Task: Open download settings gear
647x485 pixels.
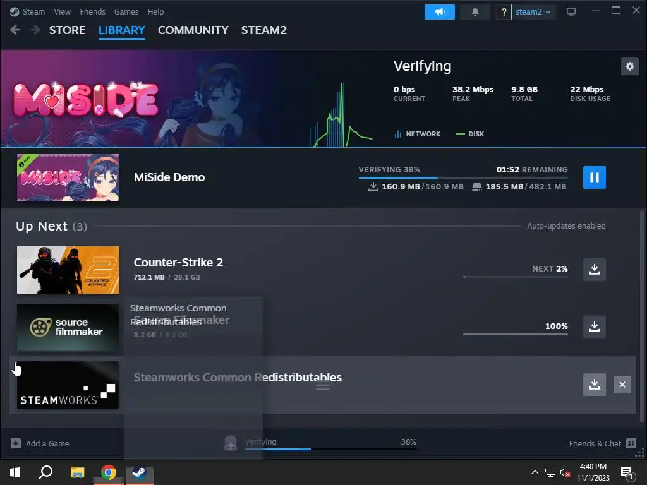Action: (x=630, y=66)
